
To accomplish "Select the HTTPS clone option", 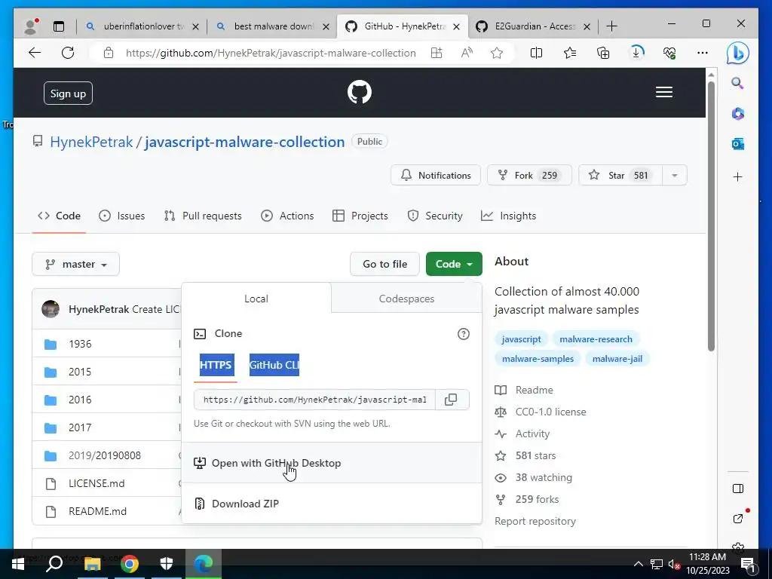I will [216, 365].
